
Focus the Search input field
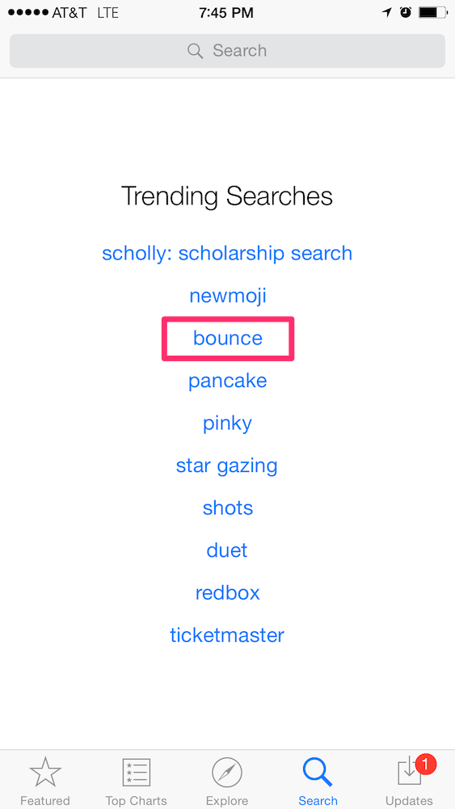pyautogui.click(x=228, y=51)
